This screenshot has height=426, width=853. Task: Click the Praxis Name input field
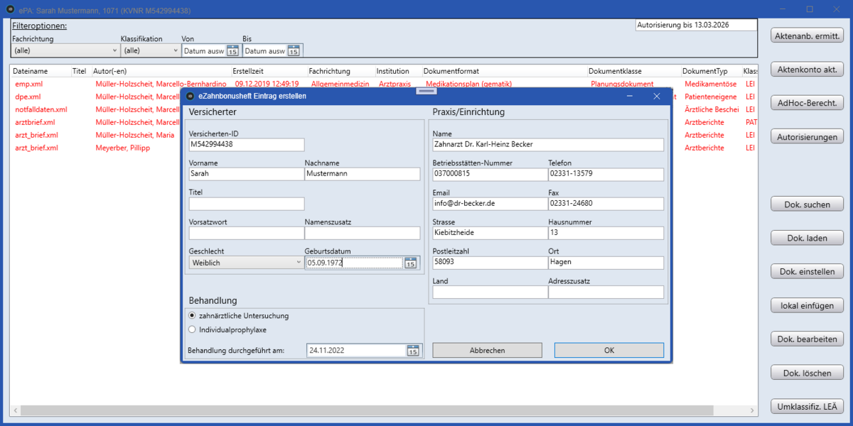[x=548, y=144]
